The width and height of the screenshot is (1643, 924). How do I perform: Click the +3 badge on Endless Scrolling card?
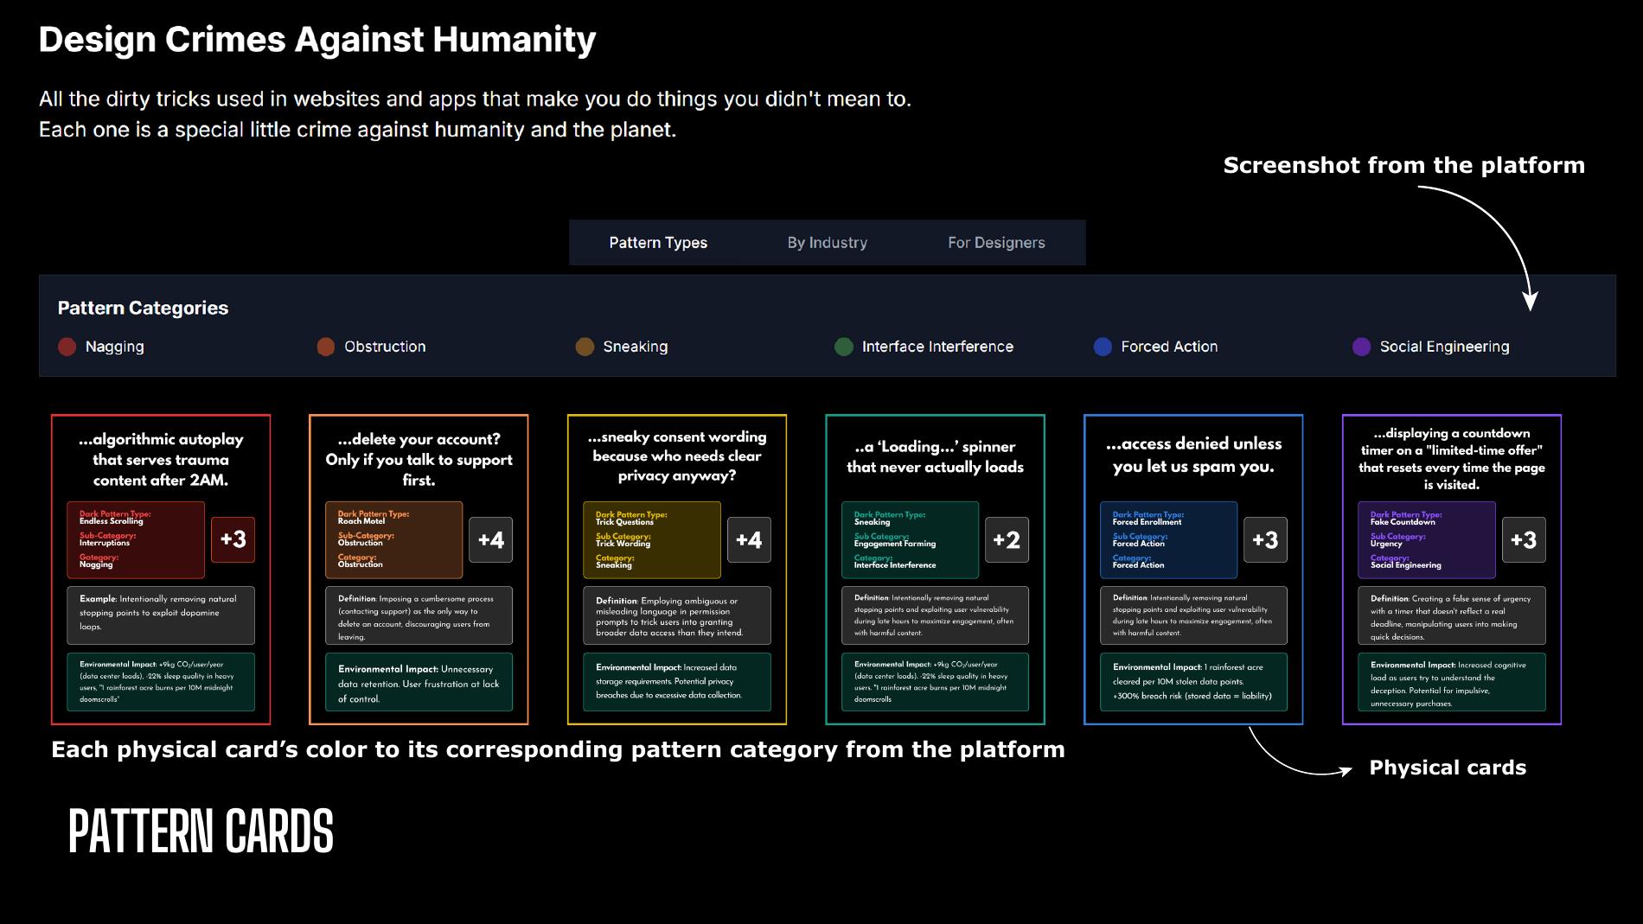[233, 539]
